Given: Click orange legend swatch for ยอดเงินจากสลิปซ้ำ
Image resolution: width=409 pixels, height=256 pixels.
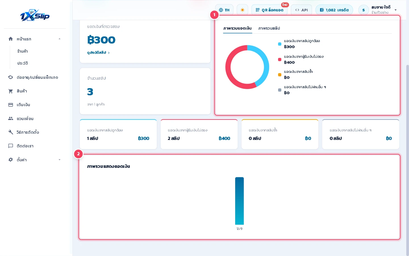Looking at the screenshot, I should (x=279, y=75).
